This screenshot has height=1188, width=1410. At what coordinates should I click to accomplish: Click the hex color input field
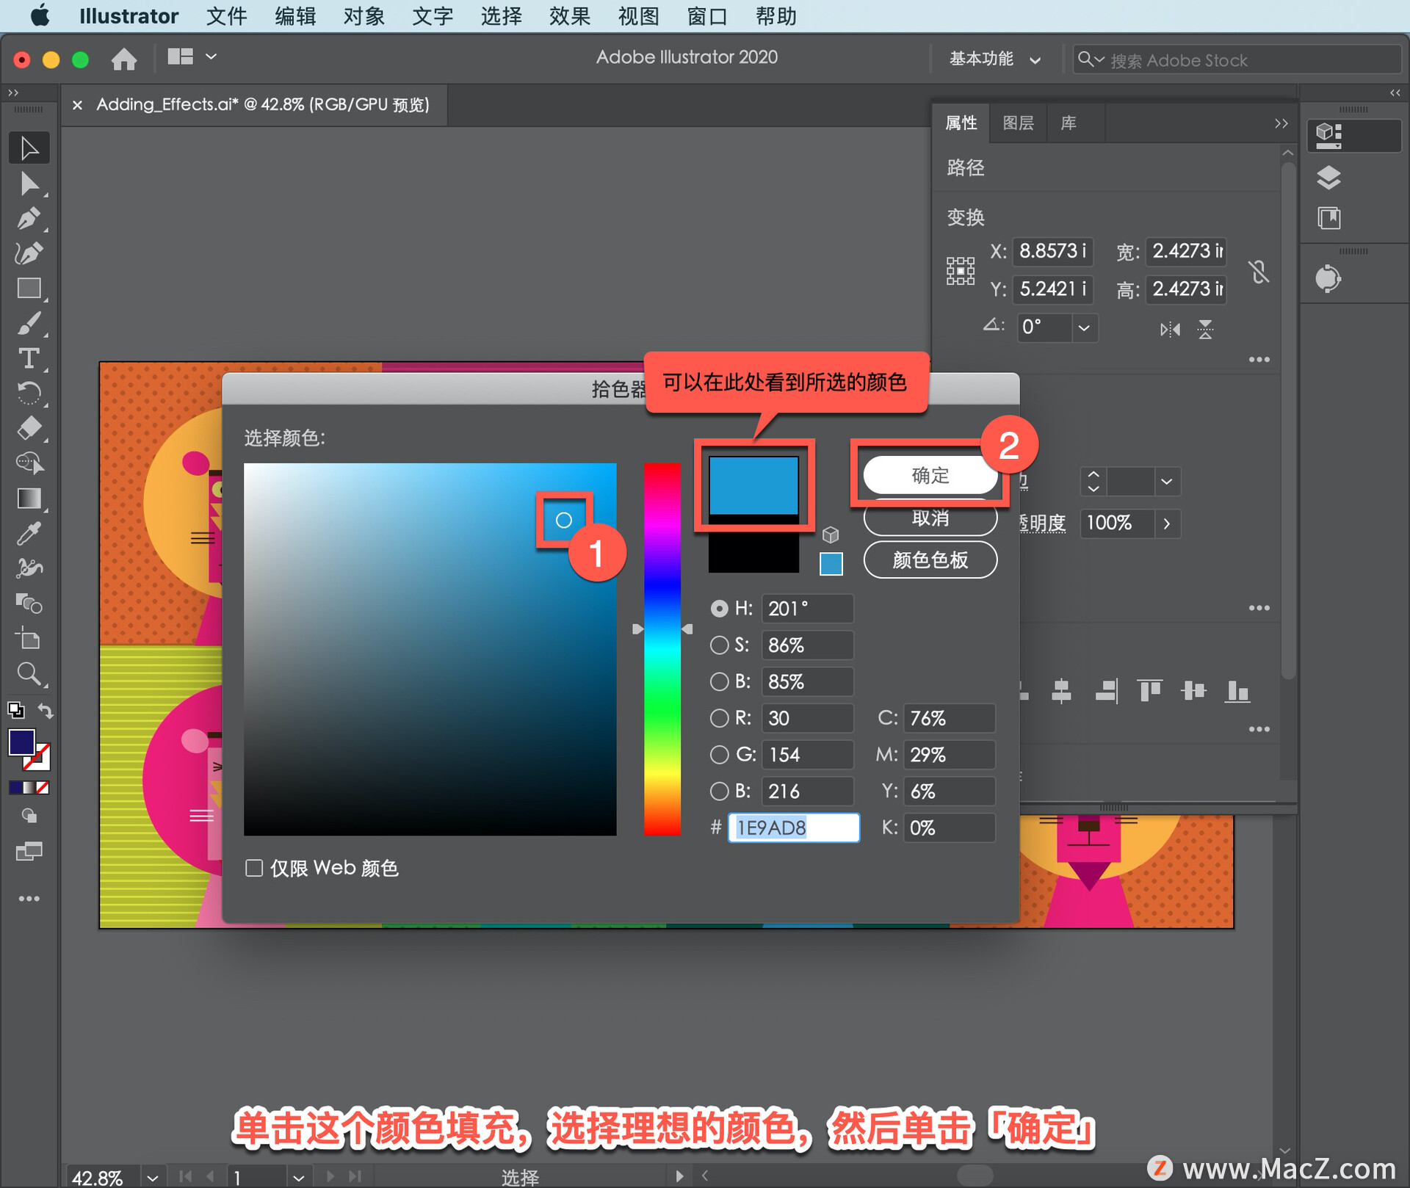point(793,827)
